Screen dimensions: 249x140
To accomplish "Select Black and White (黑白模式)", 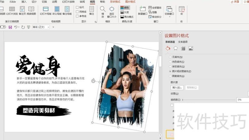I will click(127, 17).
